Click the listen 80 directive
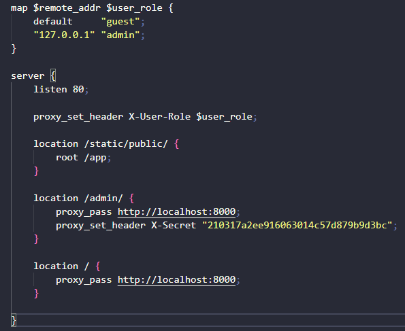Screen dimensions: 405x331 tap(59, 89)
